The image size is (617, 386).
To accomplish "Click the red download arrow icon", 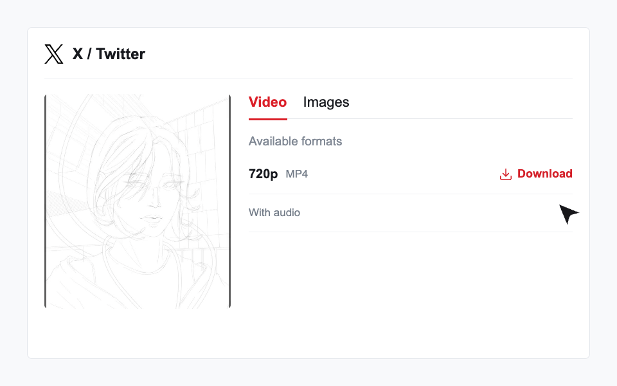I will click(x=506, y=174).
